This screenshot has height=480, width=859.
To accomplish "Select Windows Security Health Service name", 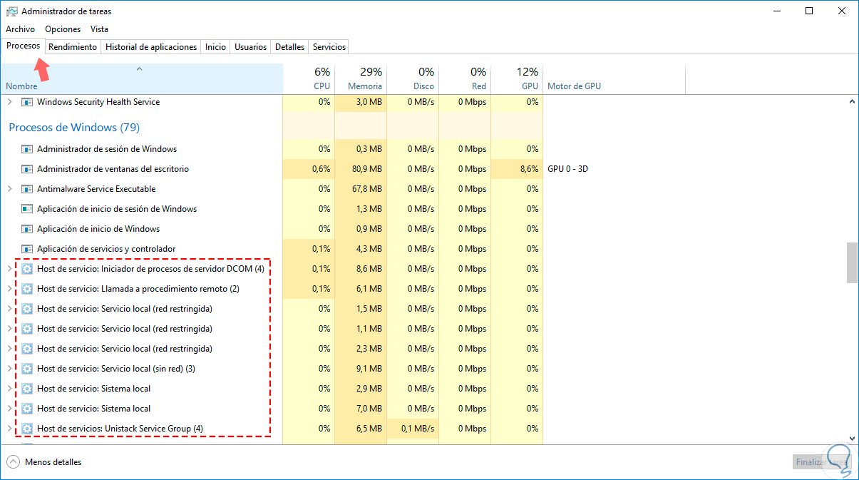I will [98, 102].
